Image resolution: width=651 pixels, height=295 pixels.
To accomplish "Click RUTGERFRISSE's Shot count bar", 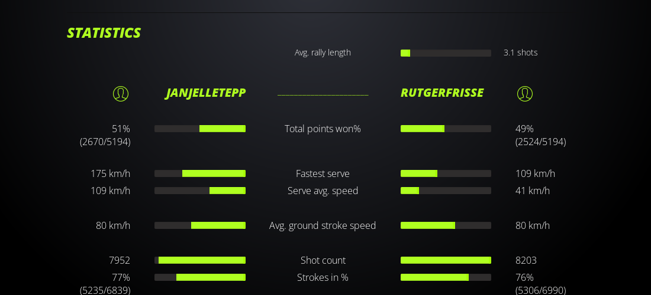I will [446, 260].
